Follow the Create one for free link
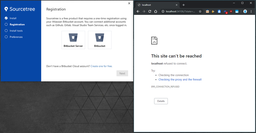 (101, 66)
